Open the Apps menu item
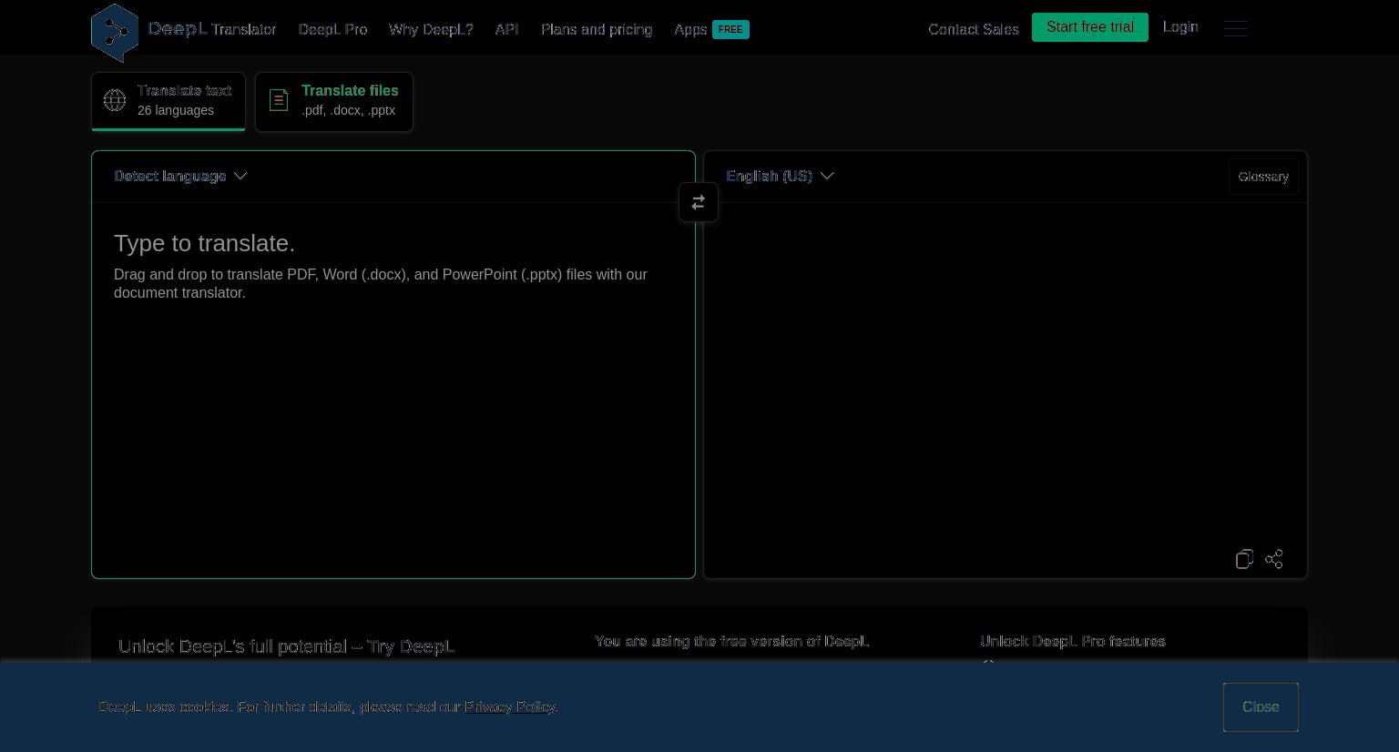 click(x=690, y=30)
